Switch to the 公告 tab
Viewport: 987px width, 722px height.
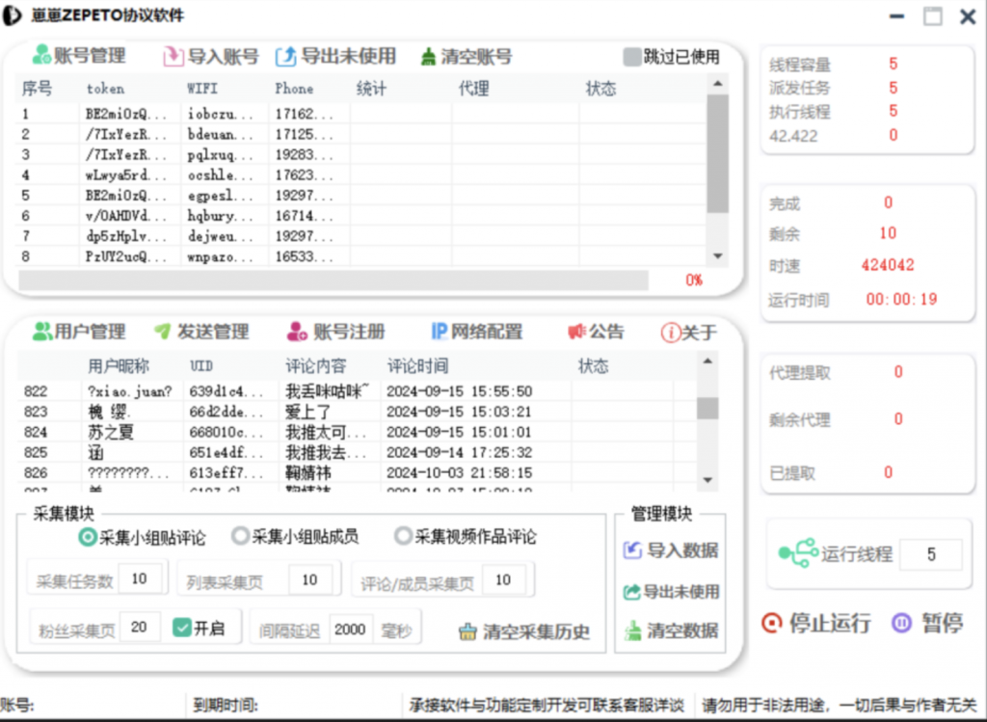tap(596, 331)
